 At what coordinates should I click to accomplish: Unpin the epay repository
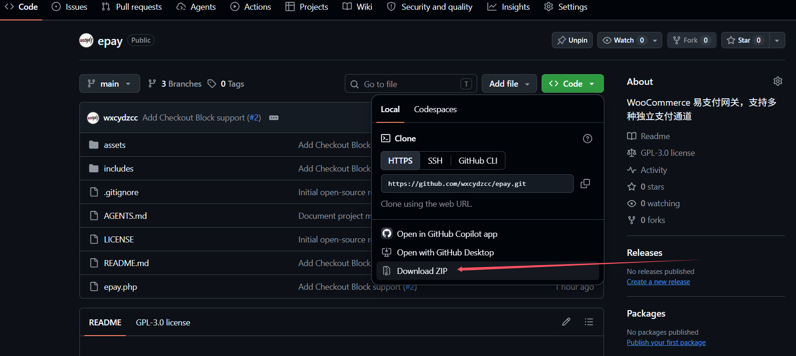[572, 40]
